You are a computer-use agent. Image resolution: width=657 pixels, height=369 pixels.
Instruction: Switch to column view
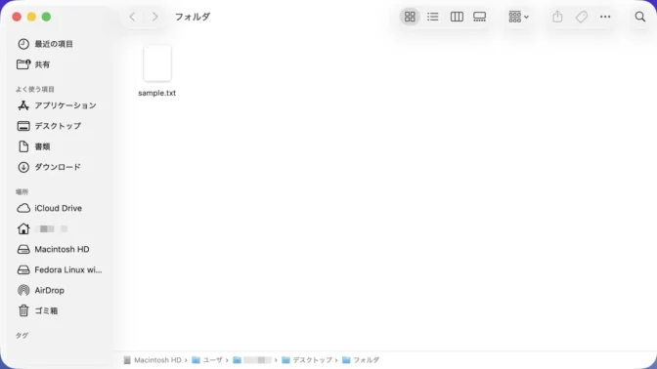[x=457, y=17]
